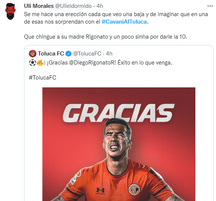Open the quoted tweet text about Éxito
The width and height of the screenshot is (216, 201).
click(100, 63)
